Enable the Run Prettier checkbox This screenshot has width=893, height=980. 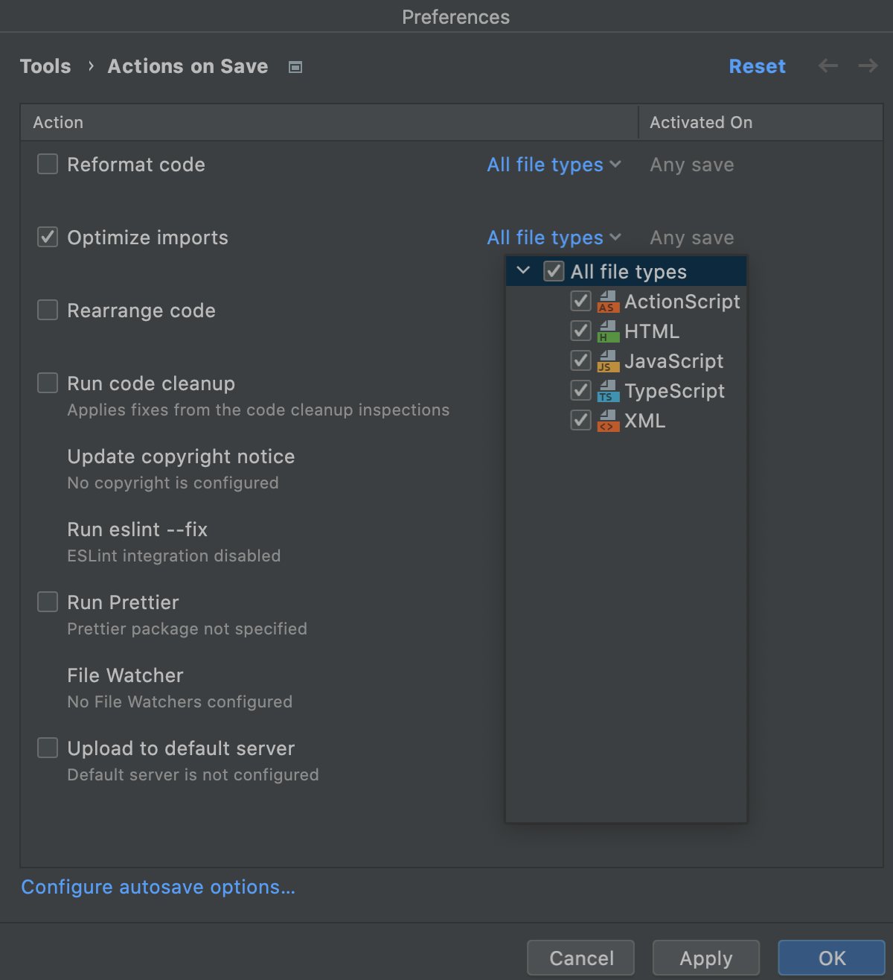pos(47,602)
